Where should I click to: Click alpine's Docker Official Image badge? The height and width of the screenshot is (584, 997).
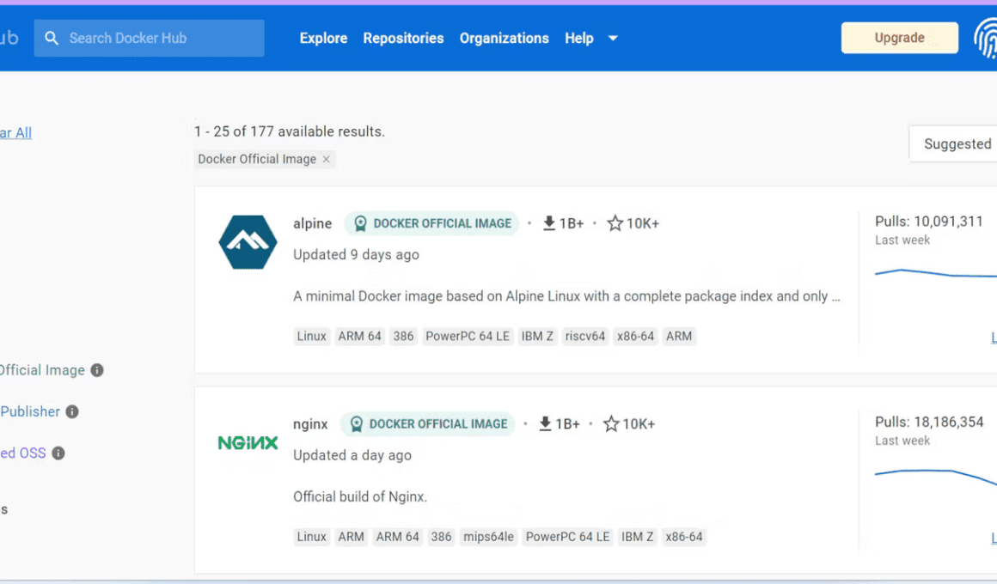click(x=431, y=223)
